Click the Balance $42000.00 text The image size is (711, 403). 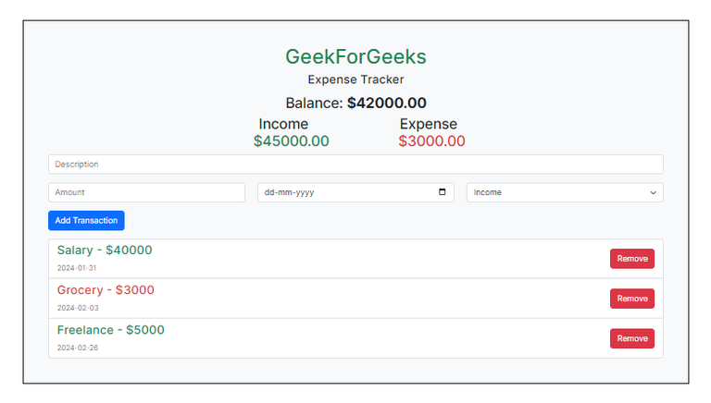click(x=355, y=104)
